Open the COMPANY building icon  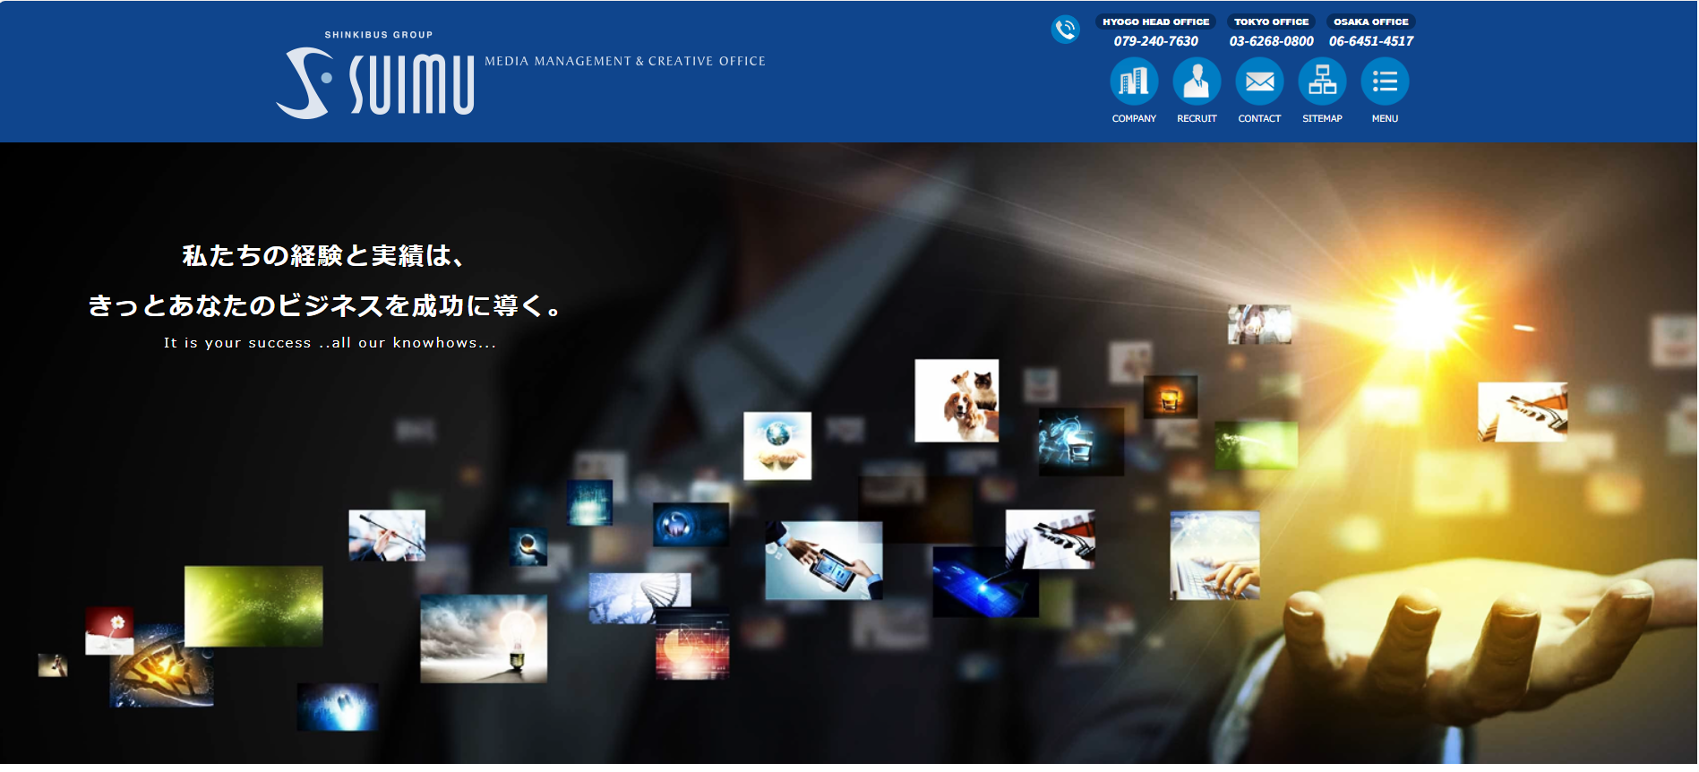pyautogui.click(x=1134, y=81)
